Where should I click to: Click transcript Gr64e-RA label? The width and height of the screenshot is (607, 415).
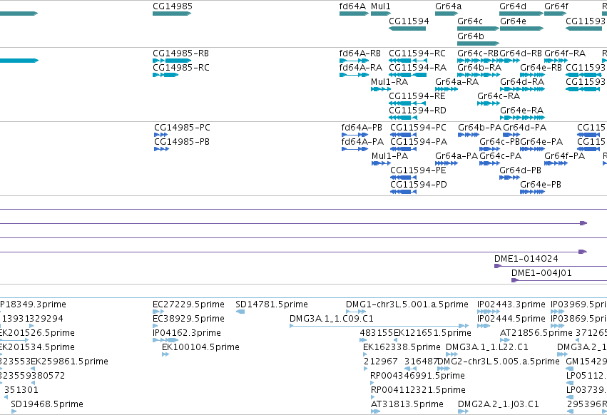click(x=522, y=111)
